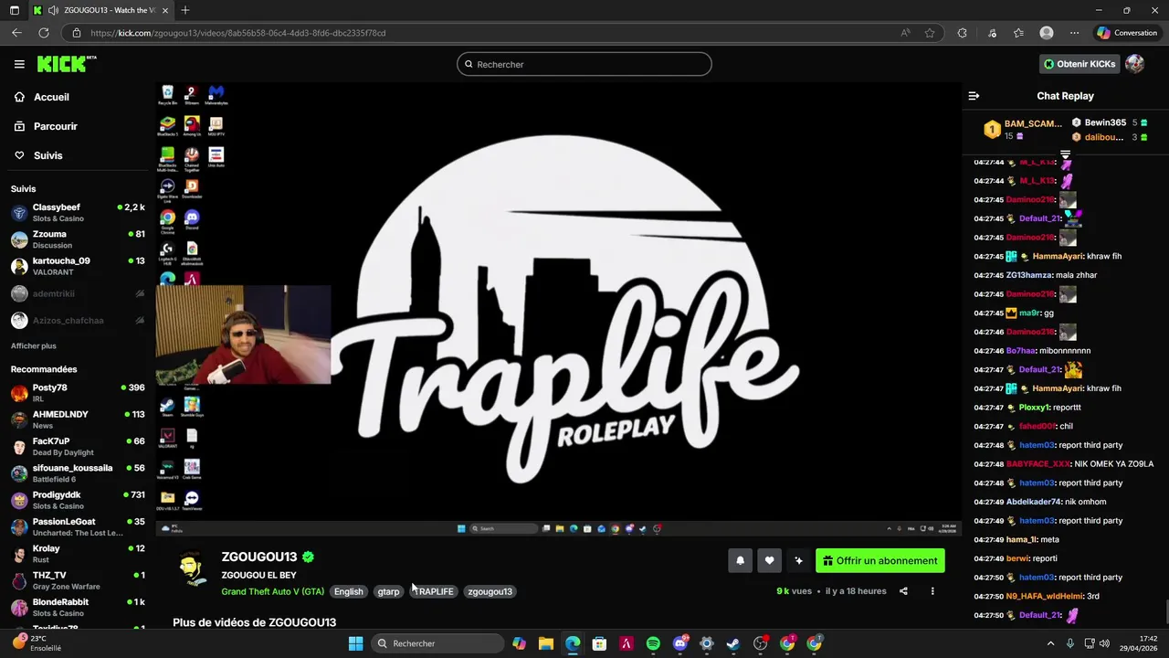Image resolution: width=1169 pixels, height=658 pixels.
Task: Click the sparkle icon button beside the heart
Action: (x=798, y=561)
